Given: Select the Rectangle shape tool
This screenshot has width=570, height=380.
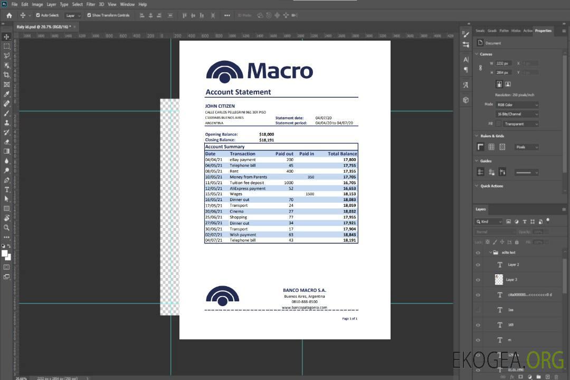Looking at the screenshot, I should tap(6, 208).
